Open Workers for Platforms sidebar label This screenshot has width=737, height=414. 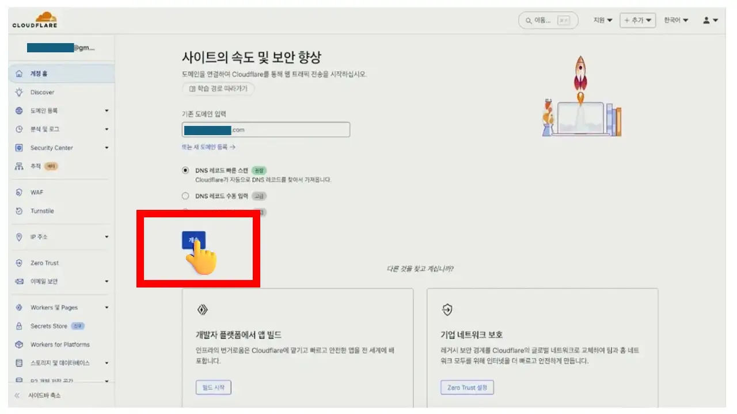(x=60, y=344)
